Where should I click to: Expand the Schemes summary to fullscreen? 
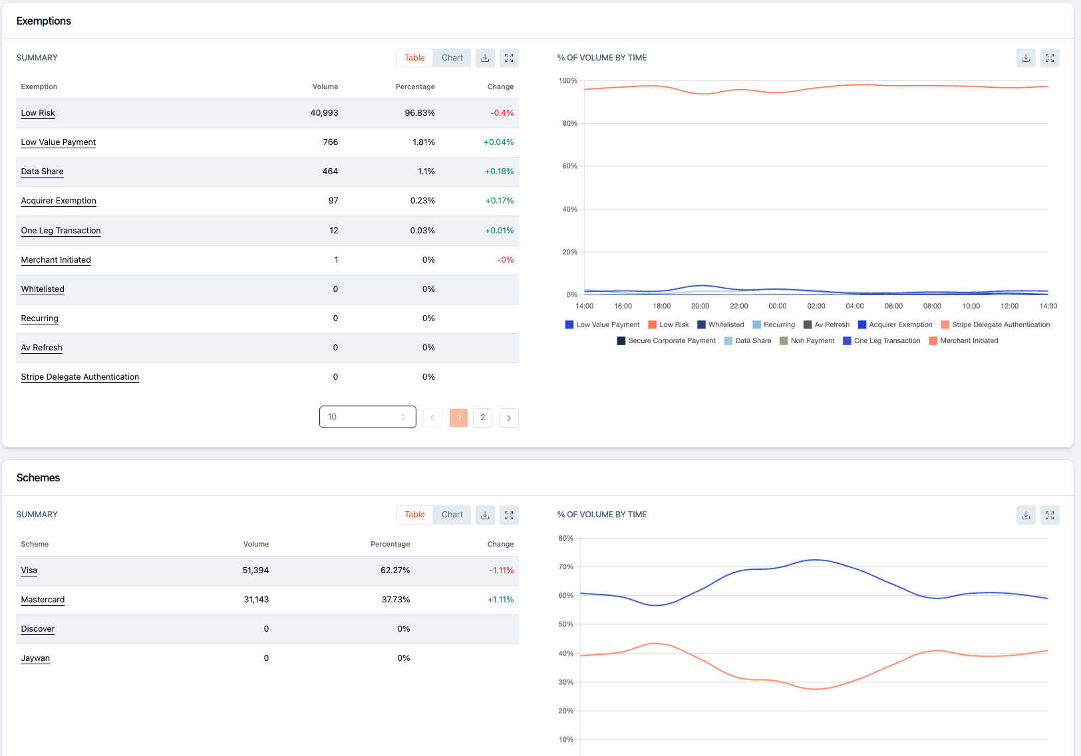pos(509,515)
